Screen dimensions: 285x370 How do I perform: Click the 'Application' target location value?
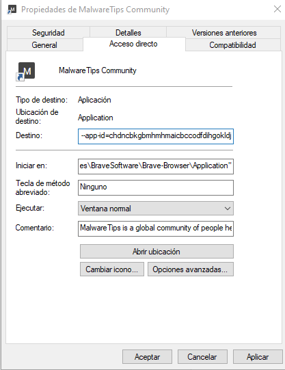coord(96,118)
